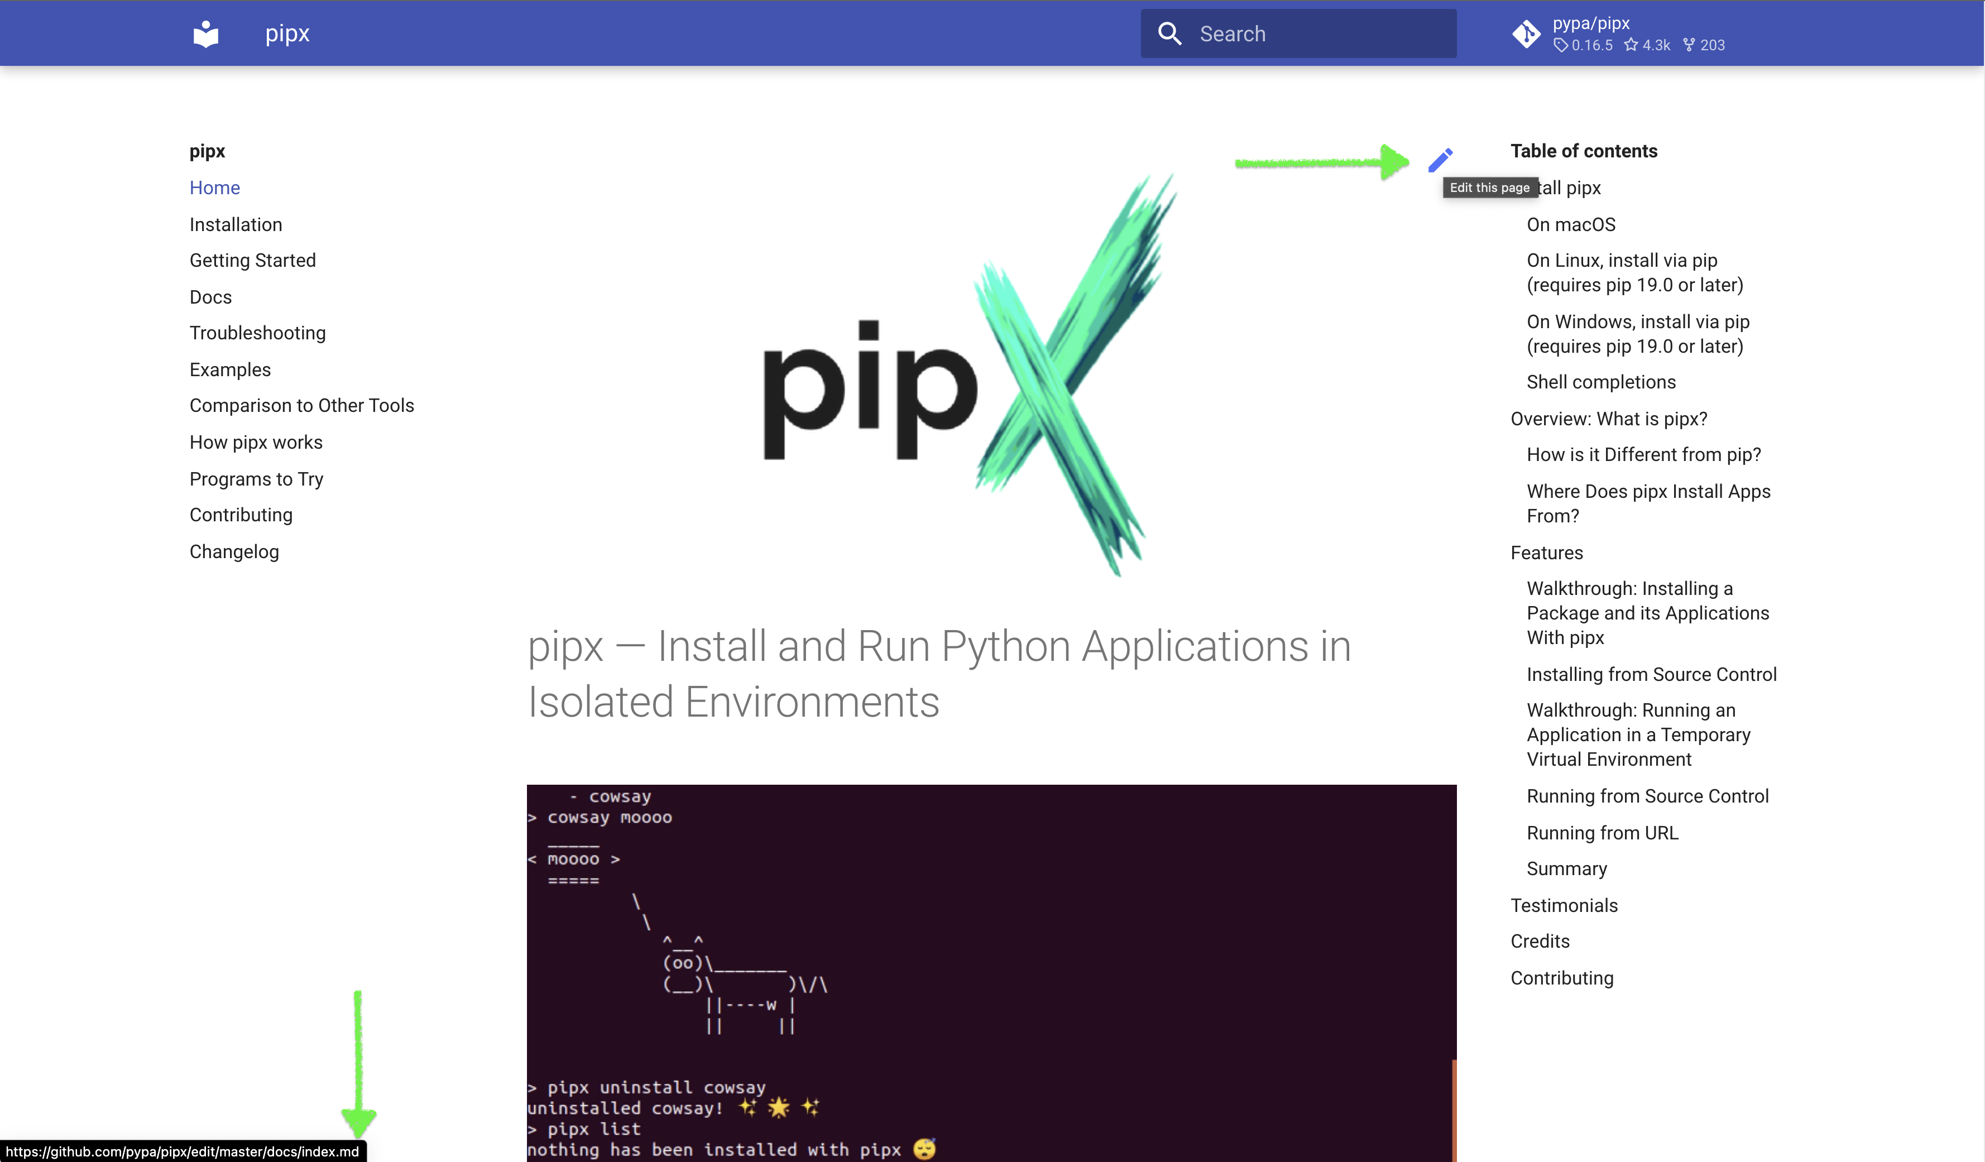Open Credits in the table of contents

tap(1540, 940)
